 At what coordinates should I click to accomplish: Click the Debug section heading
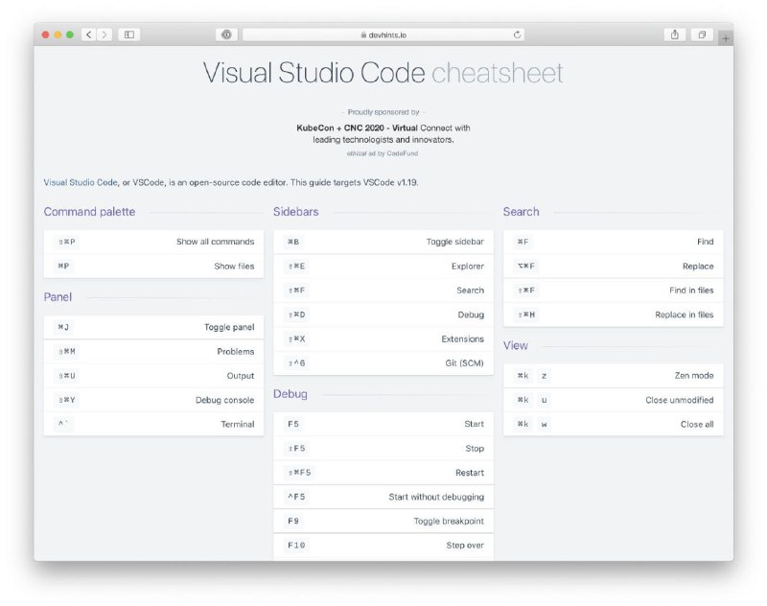[x=291, y=394]
